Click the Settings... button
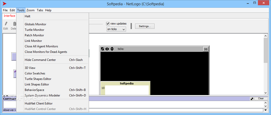 [x=145, y=26]
